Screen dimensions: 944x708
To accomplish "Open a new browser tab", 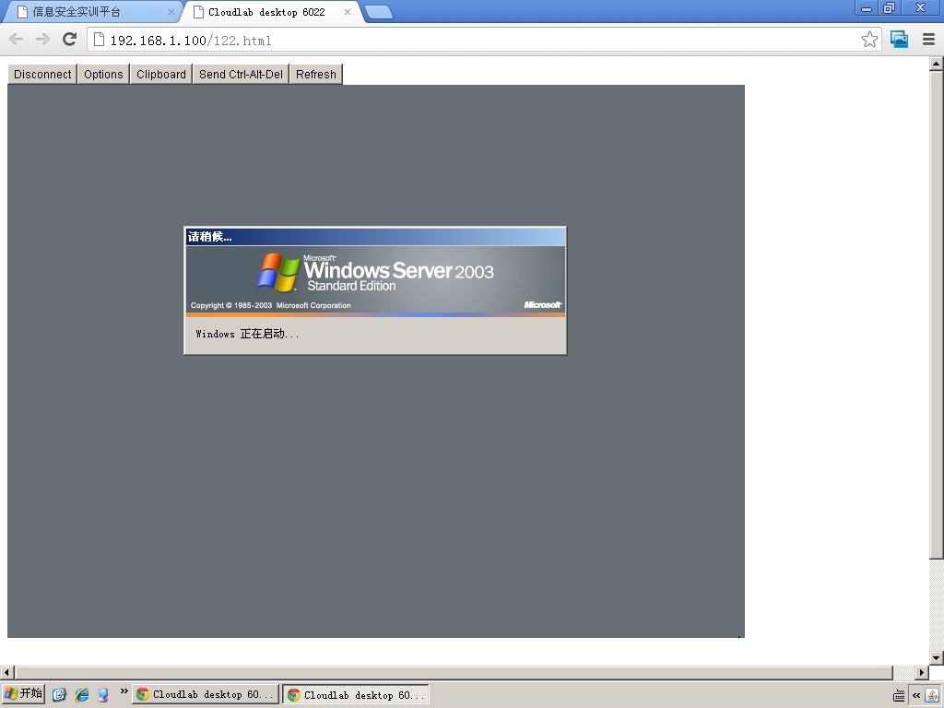I will pyautogui.click(x=379, y=12).
